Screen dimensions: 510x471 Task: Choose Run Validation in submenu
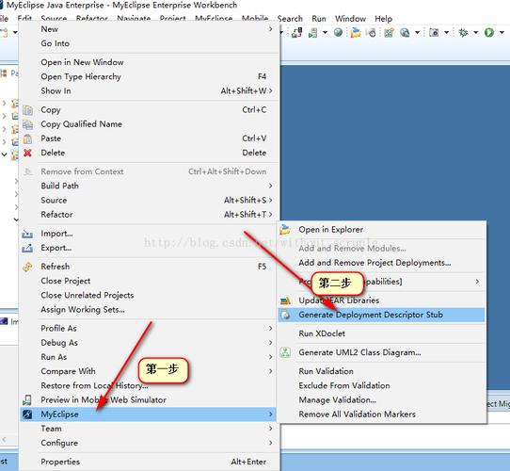(326, 371)
